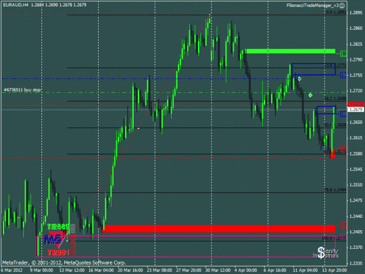This screenshot has height=274, width=365.
Task: Click the blue M5 timeframe label
Action: click(x=53, y=240)
